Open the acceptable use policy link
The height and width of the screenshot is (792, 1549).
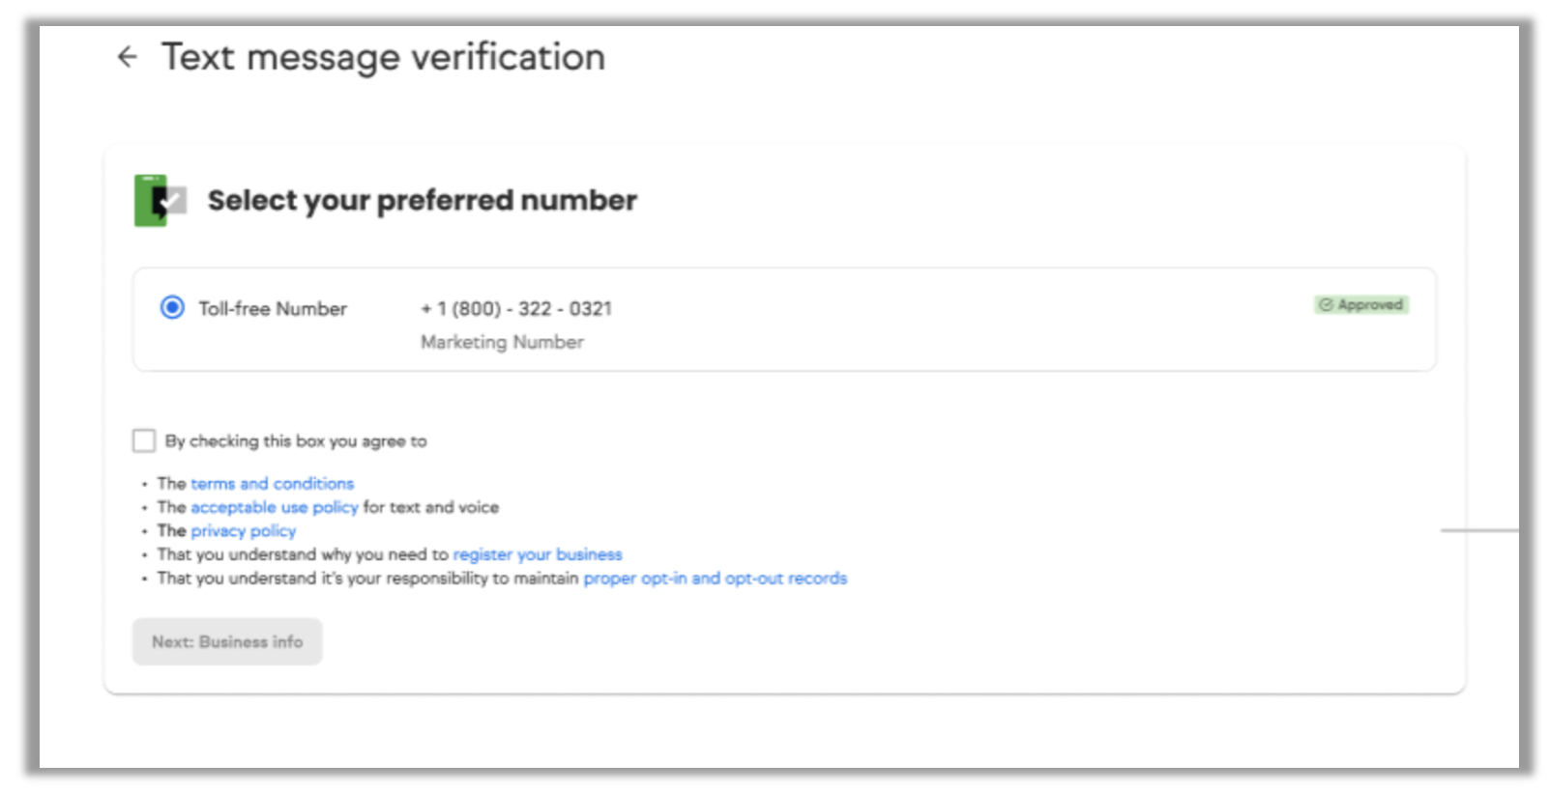click(x=274, y=507)
